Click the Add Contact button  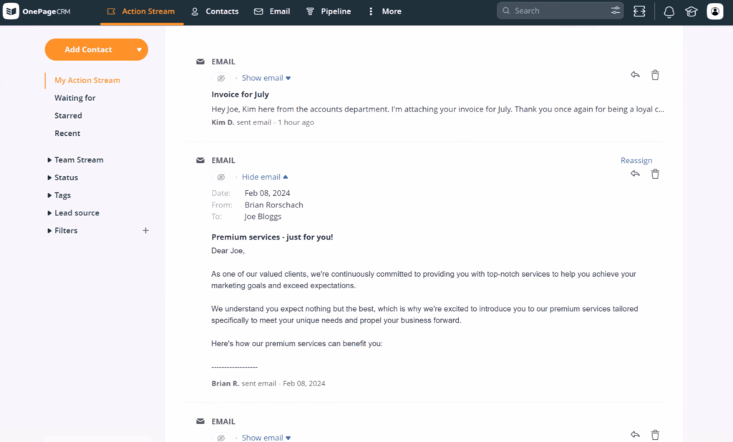point(89,49)
